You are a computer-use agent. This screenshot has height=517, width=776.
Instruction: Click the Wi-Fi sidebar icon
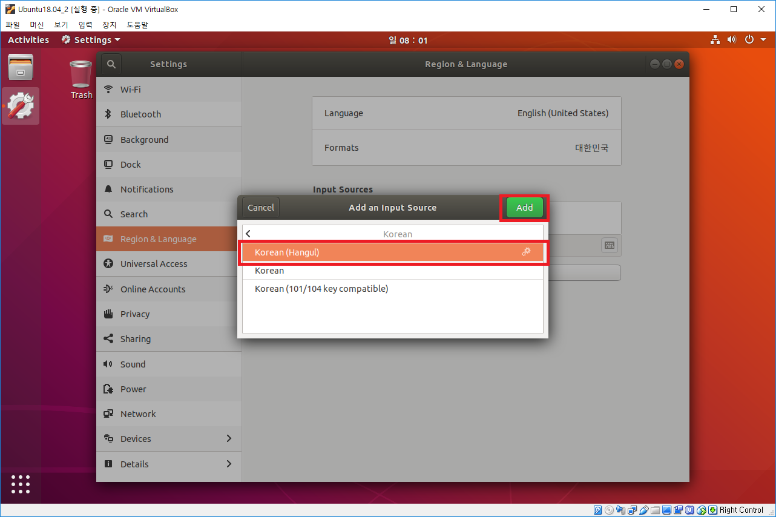[x=108, y=89]
